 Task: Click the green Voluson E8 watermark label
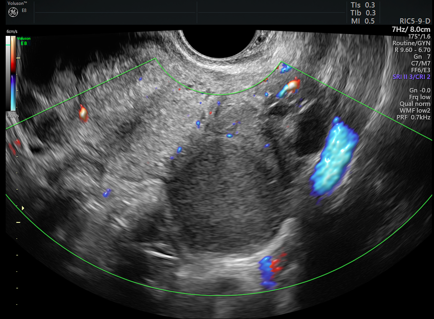click(24, 41)
